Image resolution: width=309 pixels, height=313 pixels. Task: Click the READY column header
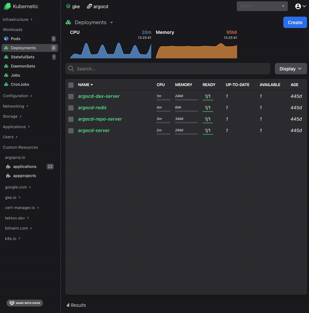click(x=209, y=85)
